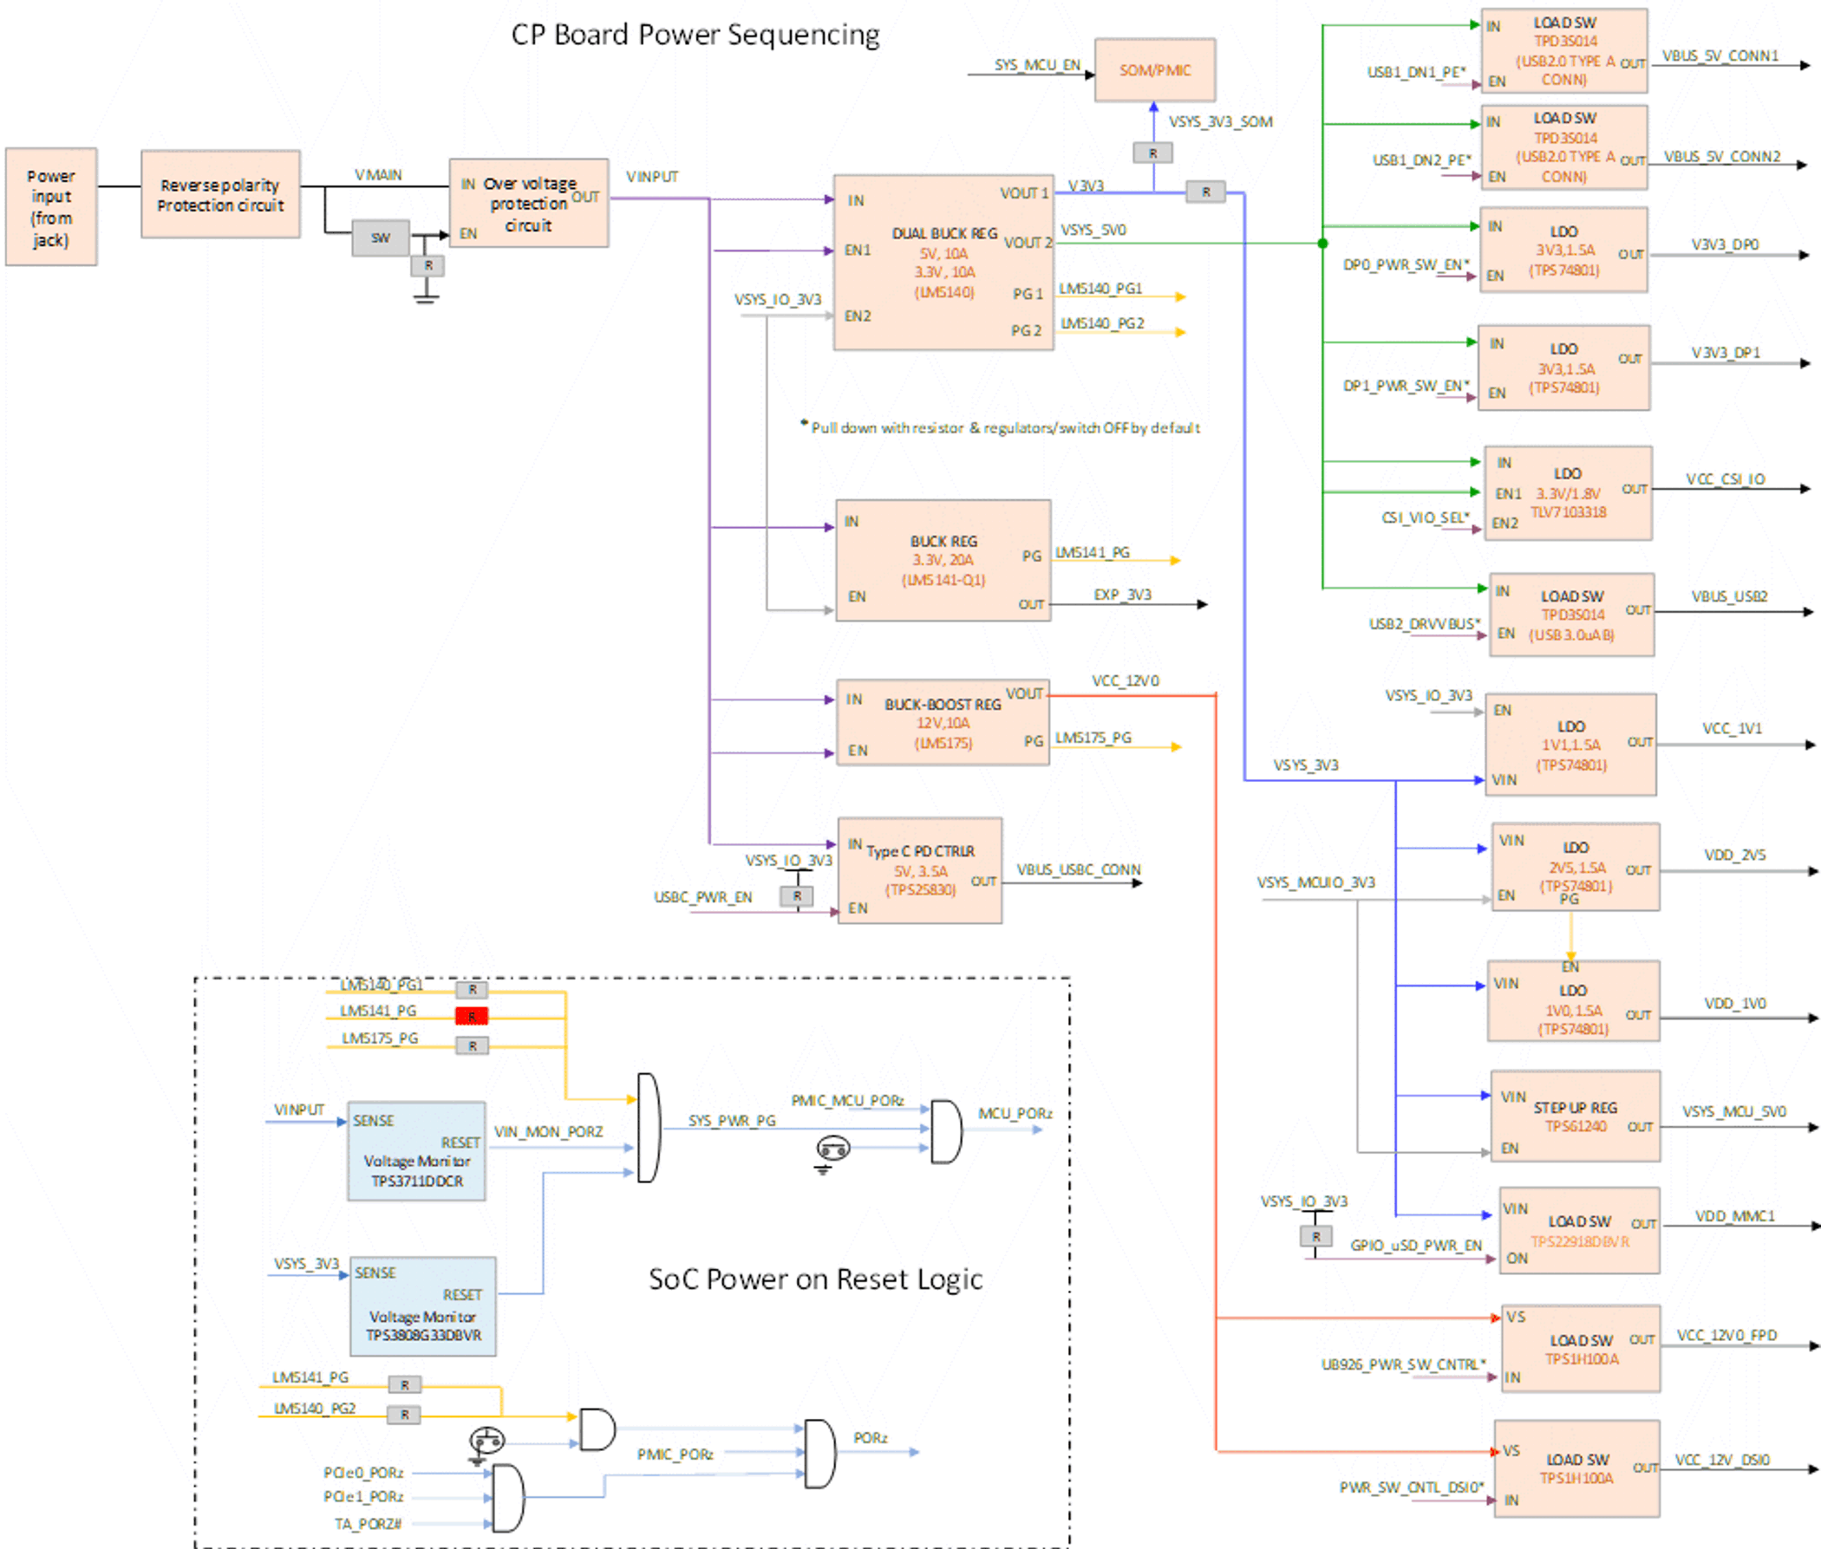Select the Voltage Monitor TPS3808G33DBVR block
The height and width of the screenshot is (1549, 1821).
click(x=422, y=1305)
